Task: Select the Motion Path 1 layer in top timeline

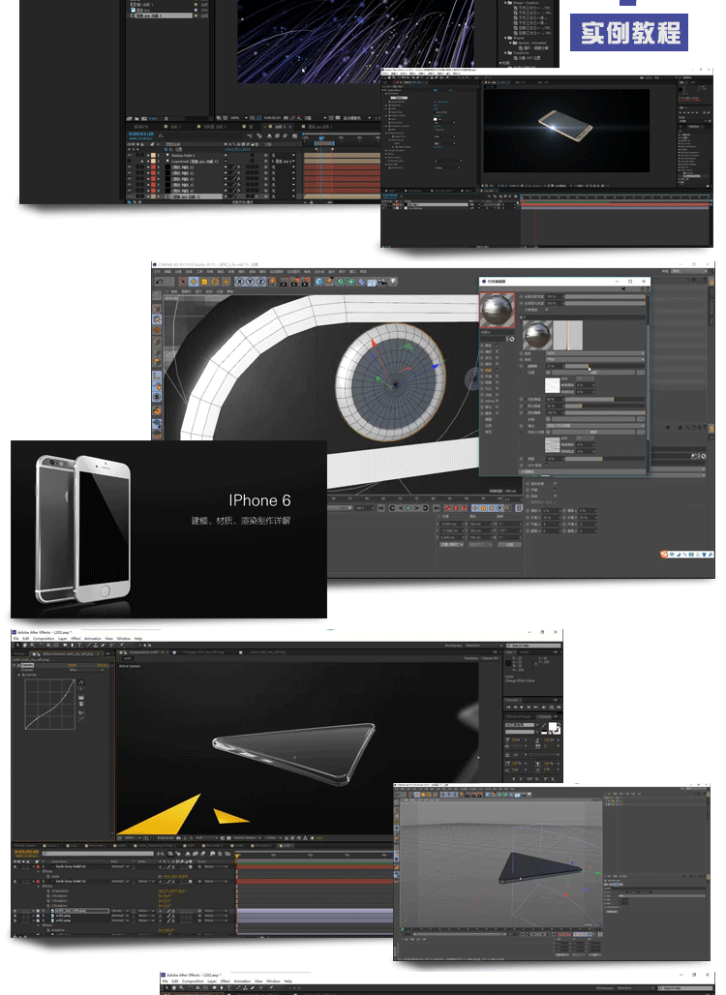Action: tap(183, 156)
